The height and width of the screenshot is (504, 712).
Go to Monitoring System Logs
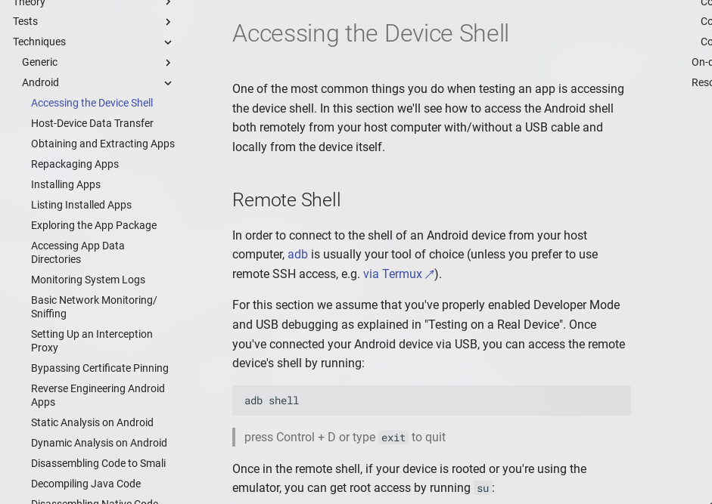(x=88, y=280)
